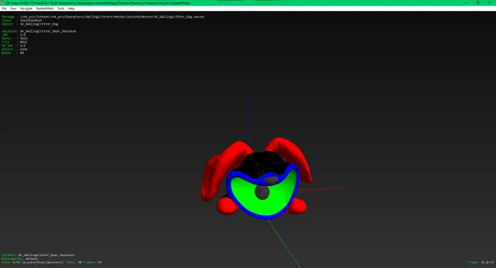The height and width of the screenshot is (268, 496).
Task: Click the Verts count 5425
Action: point(24,39)
